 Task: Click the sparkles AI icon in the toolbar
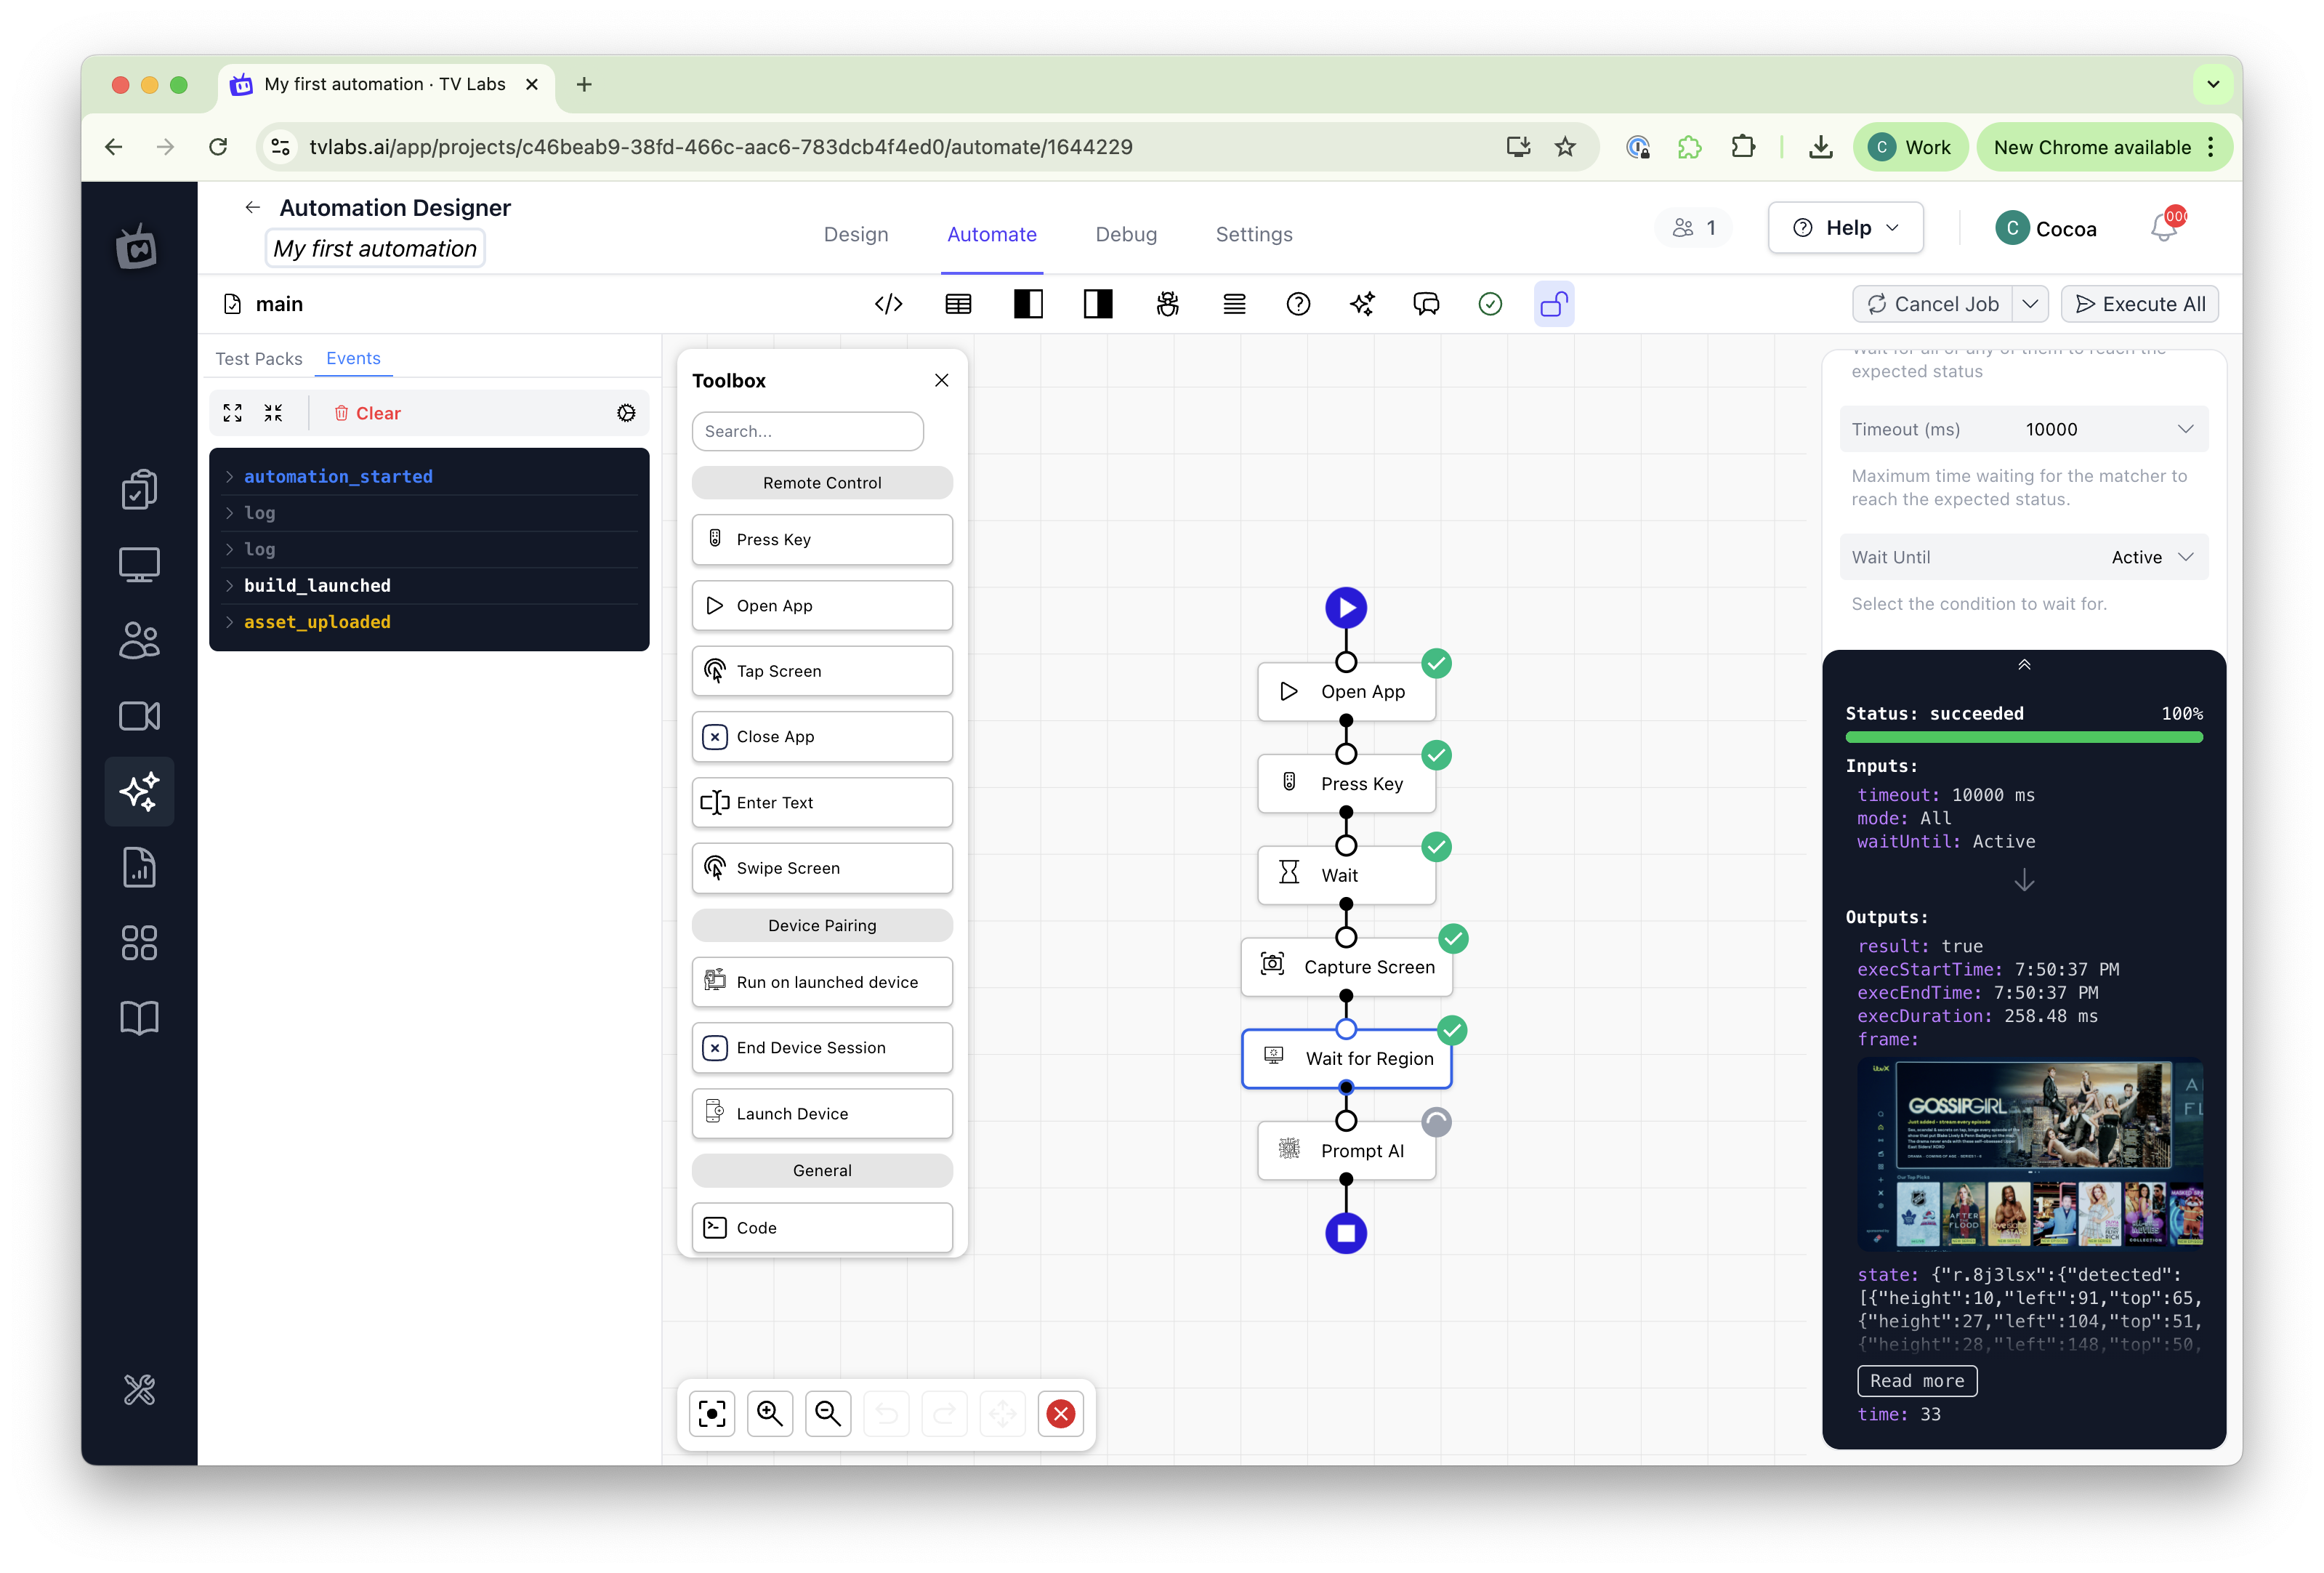coord(1361,303)
